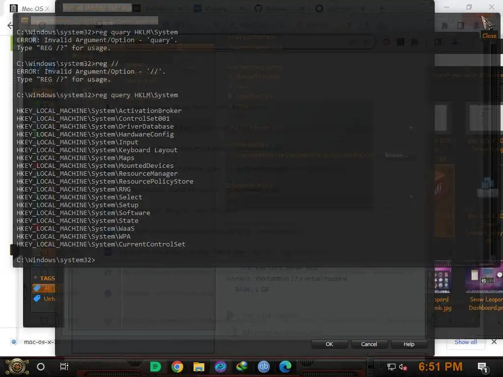
Task: Click the System\Input registry key line
Action: point(77,142)
